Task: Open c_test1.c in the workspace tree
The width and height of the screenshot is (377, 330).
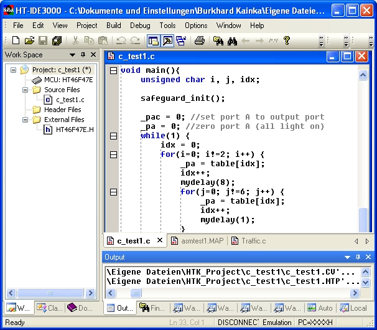Action: point(69,100)
